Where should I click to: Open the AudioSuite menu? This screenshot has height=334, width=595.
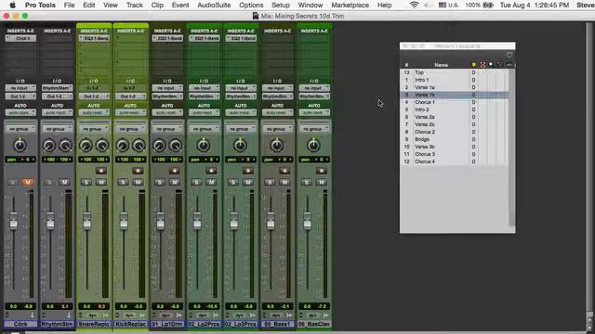[214, 5]
